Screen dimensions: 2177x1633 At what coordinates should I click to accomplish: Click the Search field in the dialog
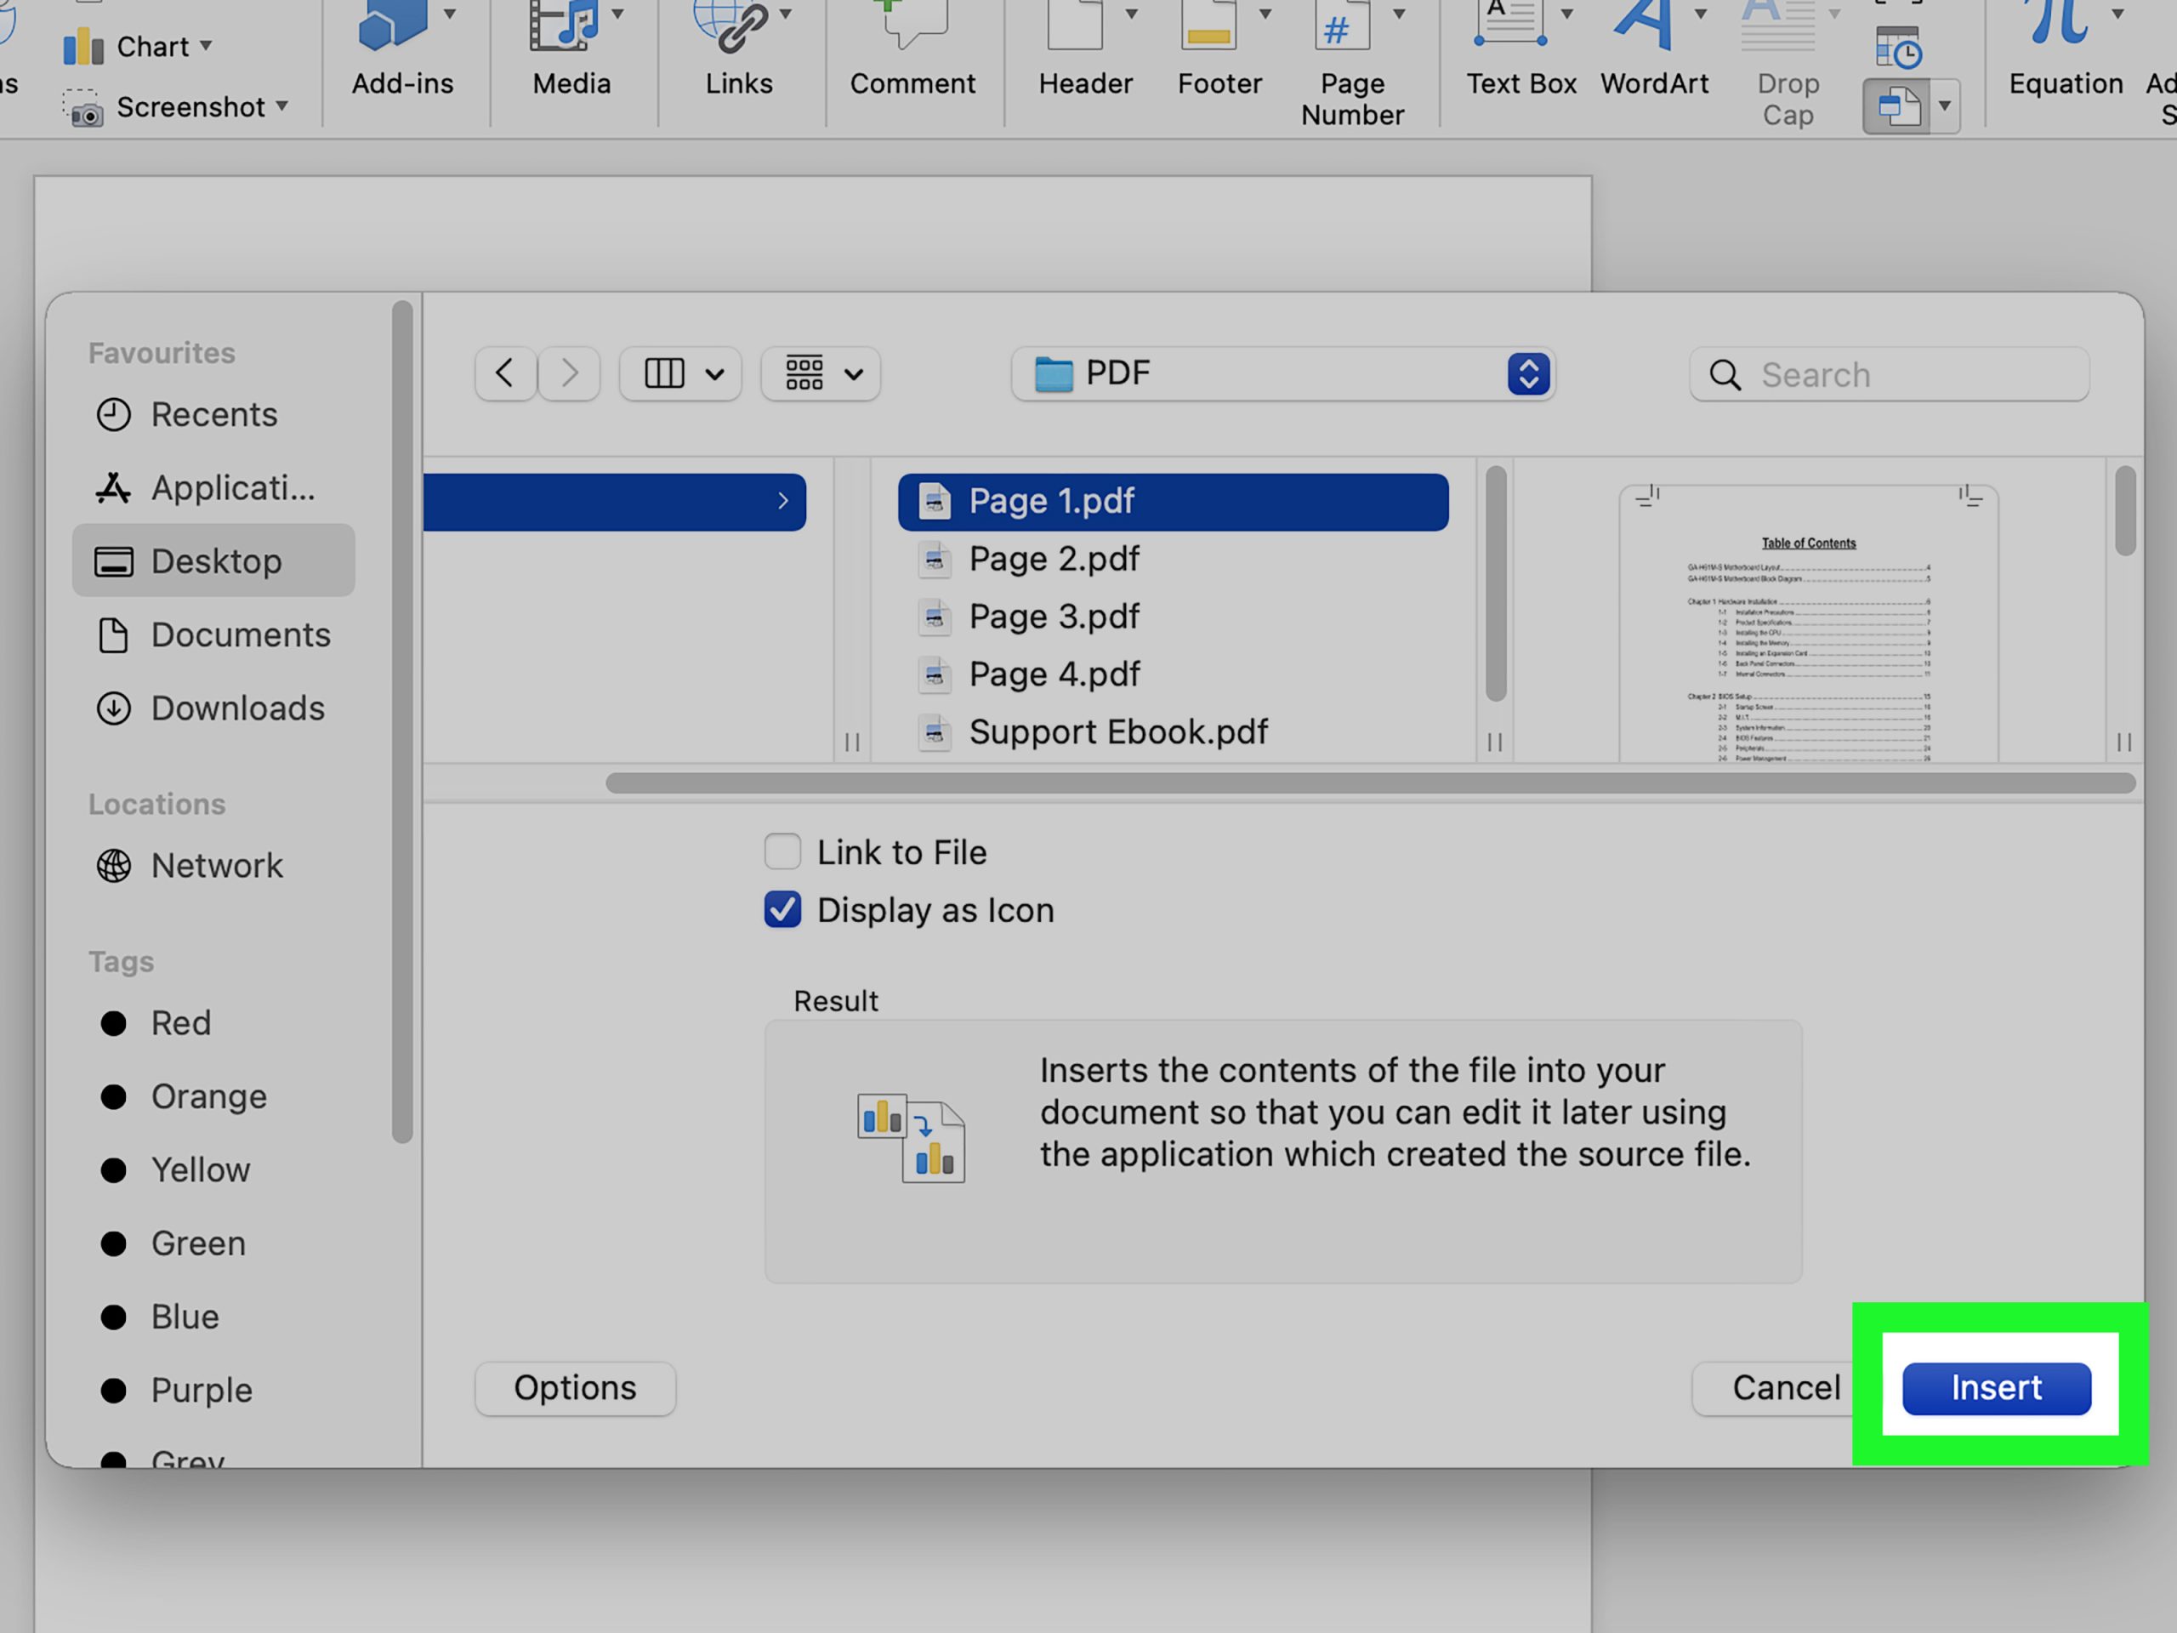click(x=1889, y=374)
